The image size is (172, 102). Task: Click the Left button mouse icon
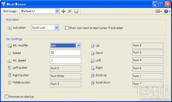coord(10,68)
